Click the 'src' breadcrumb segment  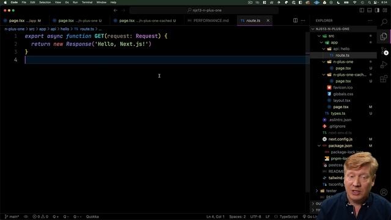coord(32,29)
